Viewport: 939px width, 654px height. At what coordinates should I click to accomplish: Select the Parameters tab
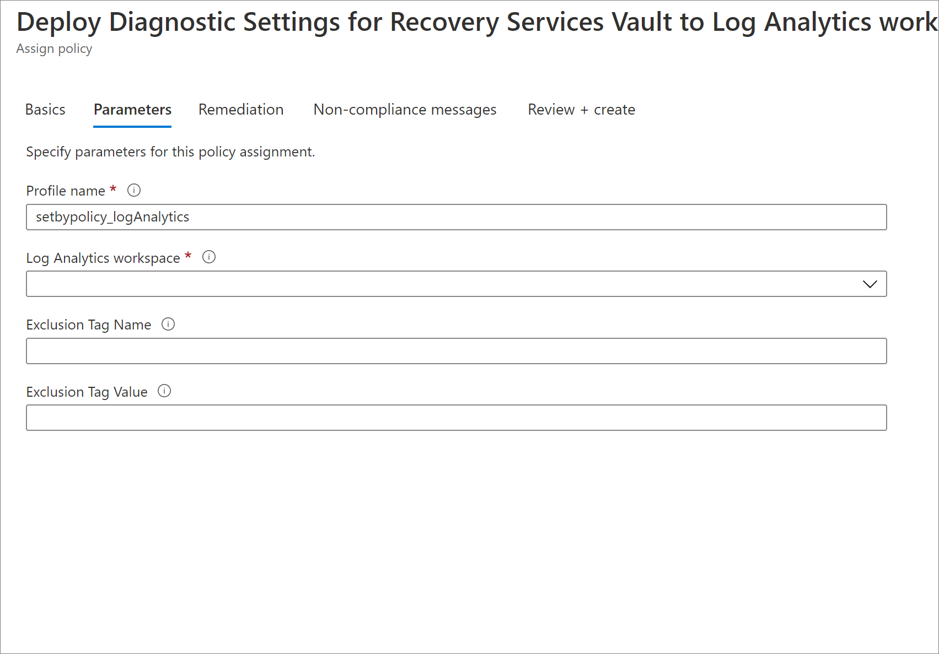coord(132,110)
